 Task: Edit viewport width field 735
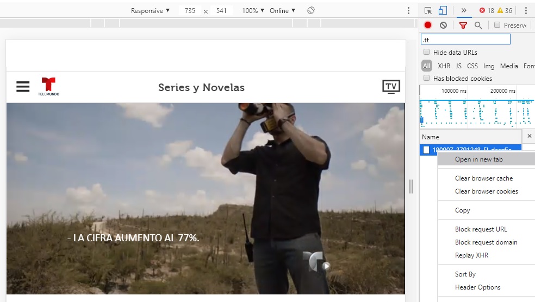click(190, 10)
